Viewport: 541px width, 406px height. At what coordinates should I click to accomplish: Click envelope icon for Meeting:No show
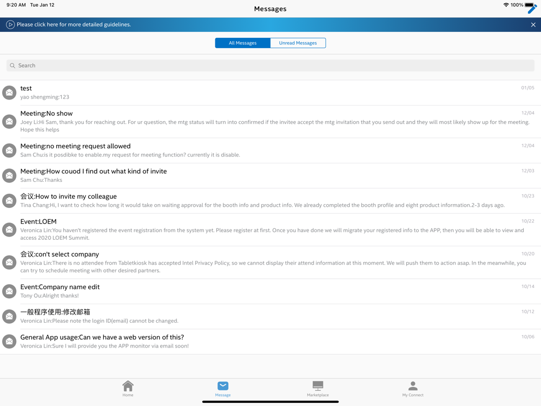pos(9,121)
